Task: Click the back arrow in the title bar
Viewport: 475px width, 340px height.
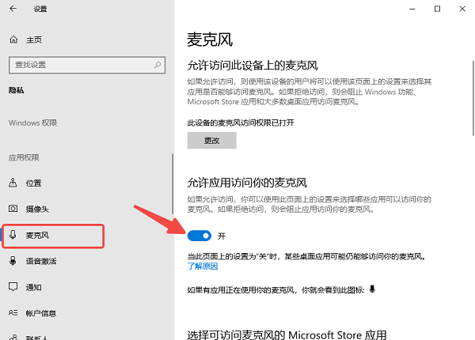Action: tap(13, 9)
